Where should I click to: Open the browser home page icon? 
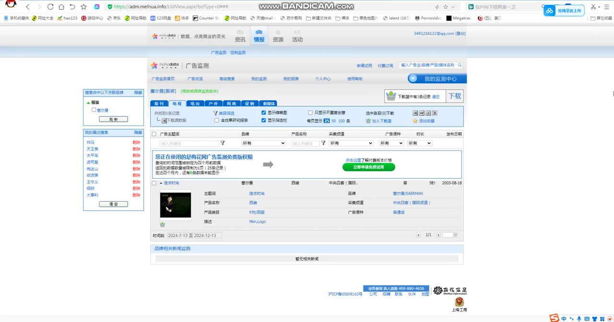pyautogui.click(x=61, y=7)
